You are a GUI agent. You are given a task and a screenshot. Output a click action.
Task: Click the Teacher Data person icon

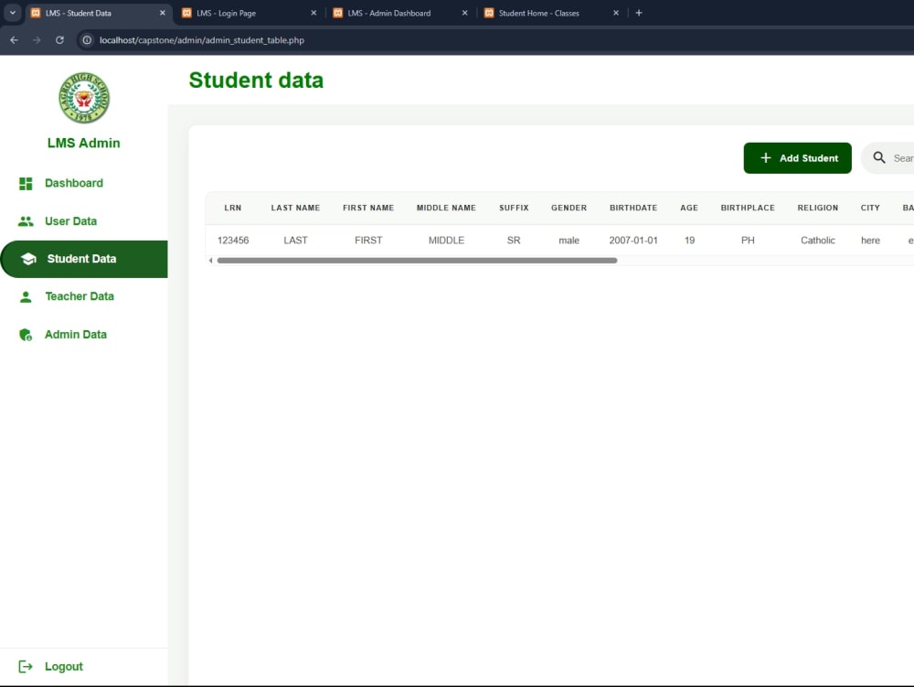coord(26,296)
